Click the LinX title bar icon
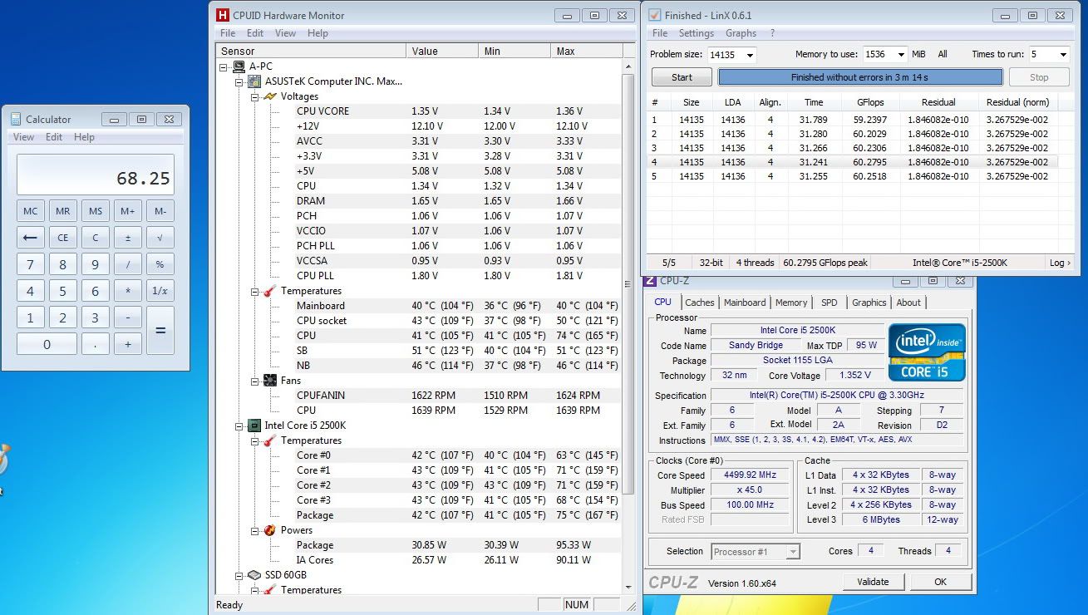This screenshot has height=615, width=1088. pyautogui.click(x=655, y=15)
